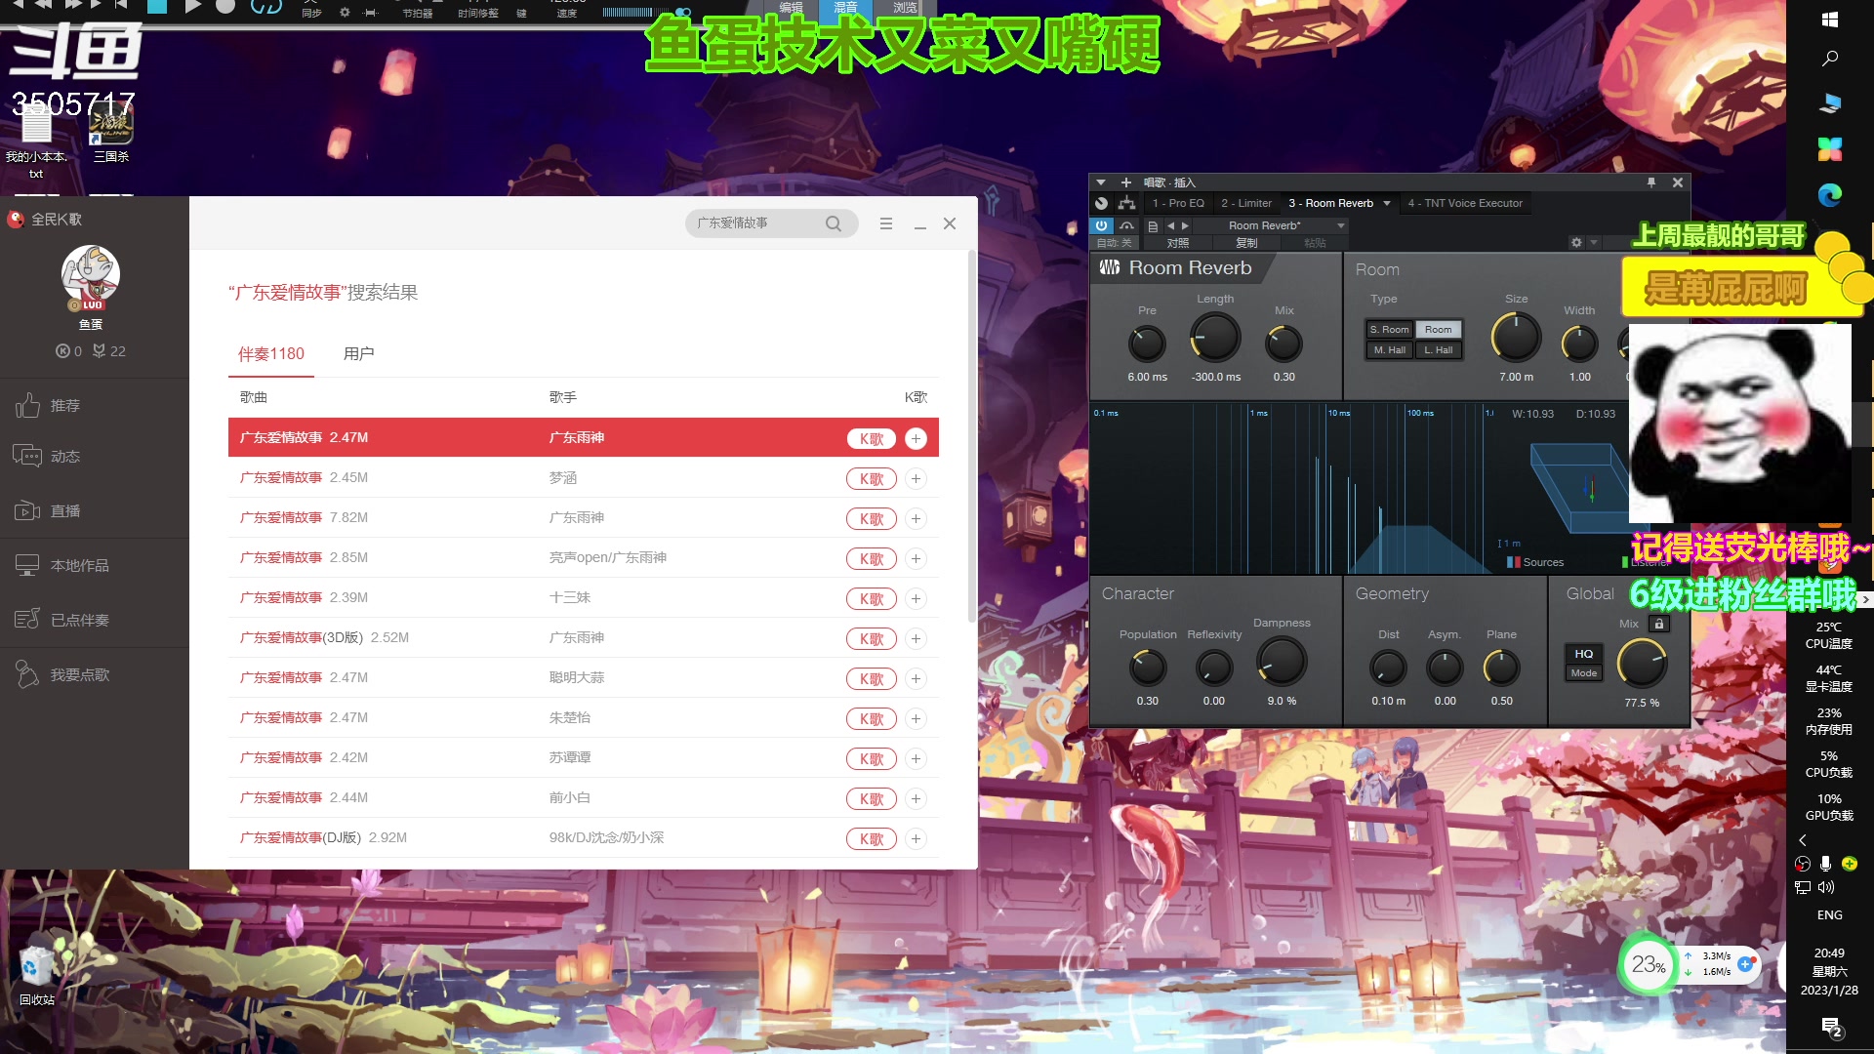Screen dimensions: 1874x1054
Task: Click the search magnifier in 全民K歌
Action: click(833, 223)
